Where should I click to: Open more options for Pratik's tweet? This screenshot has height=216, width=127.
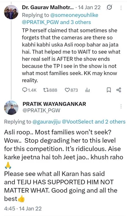coord(121,106)
